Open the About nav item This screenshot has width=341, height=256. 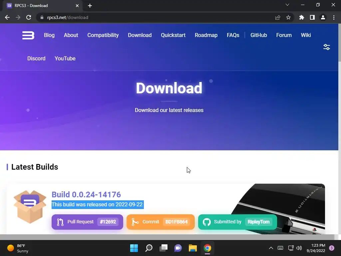point(71,35)
